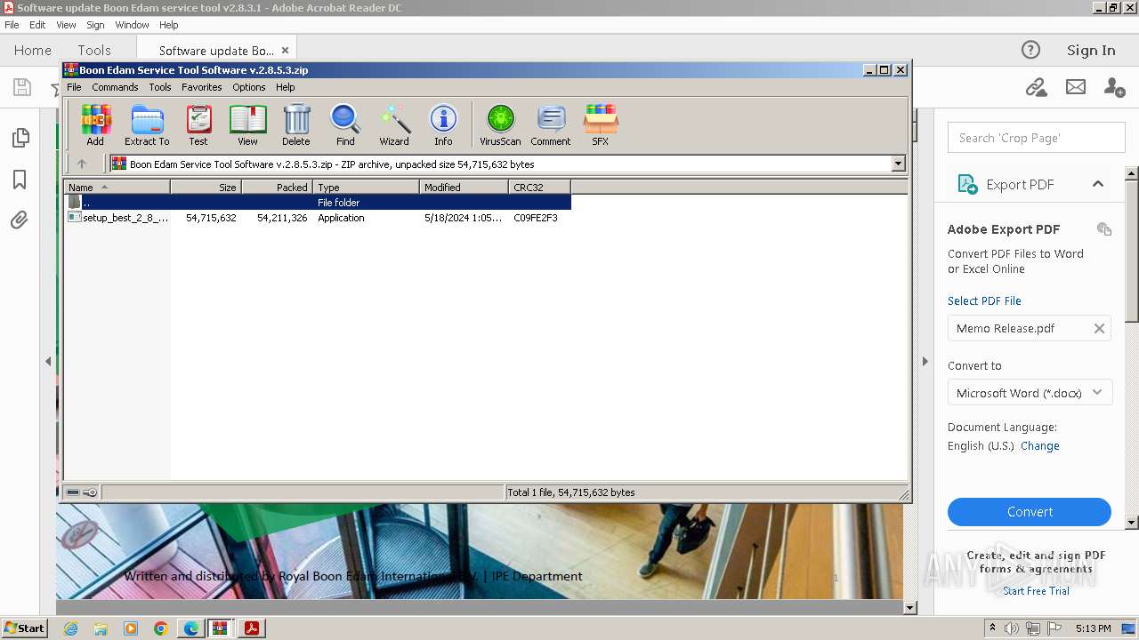Close the Software update document tab
This screenshot has height=640, width=1139.
[285, 51]
